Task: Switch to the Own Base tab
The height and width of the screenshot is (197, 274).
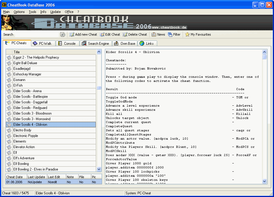Action: pyautogui.click(x=125, y=43)
